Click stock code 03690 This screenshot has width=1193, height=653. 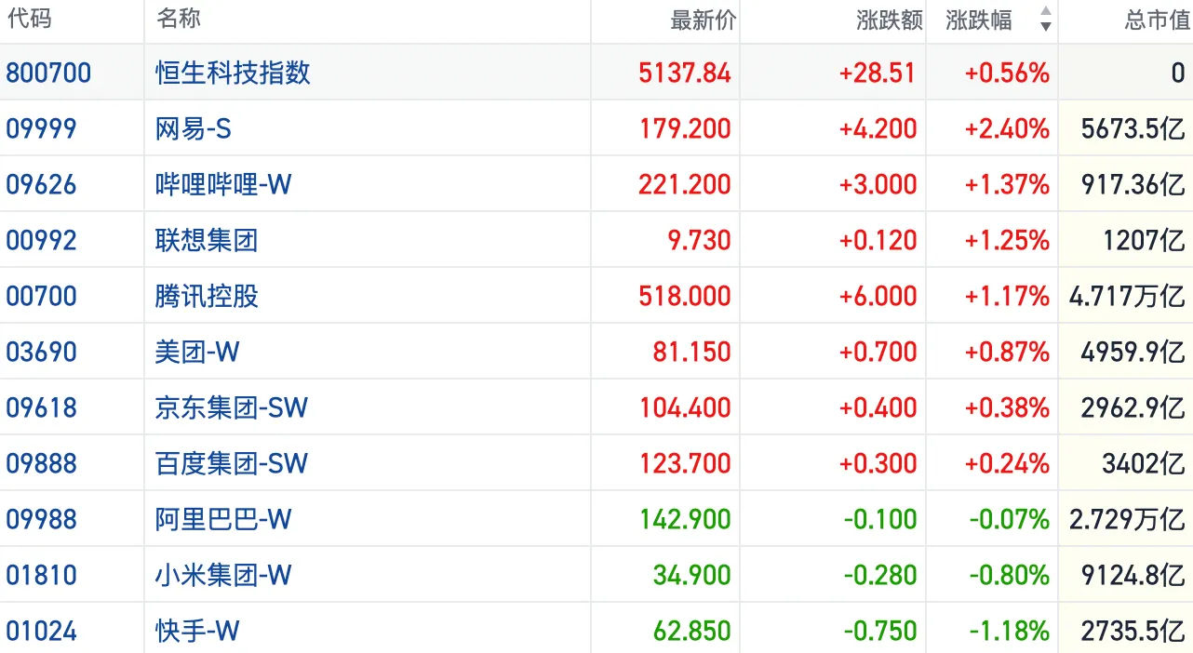pyautogui.click(x=42, y=352)
